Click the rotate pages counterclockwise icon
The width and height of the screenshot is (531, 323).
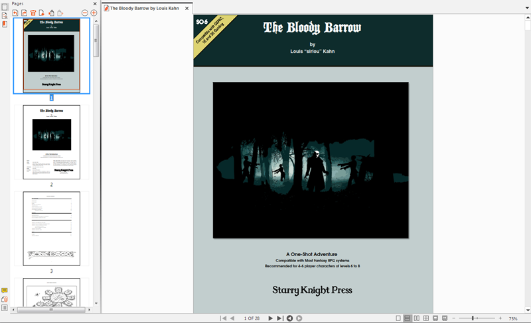(15, 13)
